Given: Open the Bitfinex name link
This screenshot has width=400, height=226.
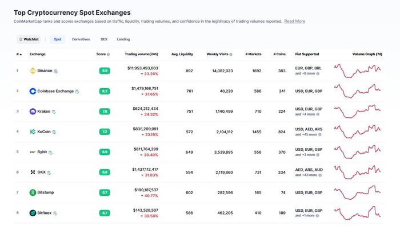Looking at the screenshot, I should coord(45,213).
